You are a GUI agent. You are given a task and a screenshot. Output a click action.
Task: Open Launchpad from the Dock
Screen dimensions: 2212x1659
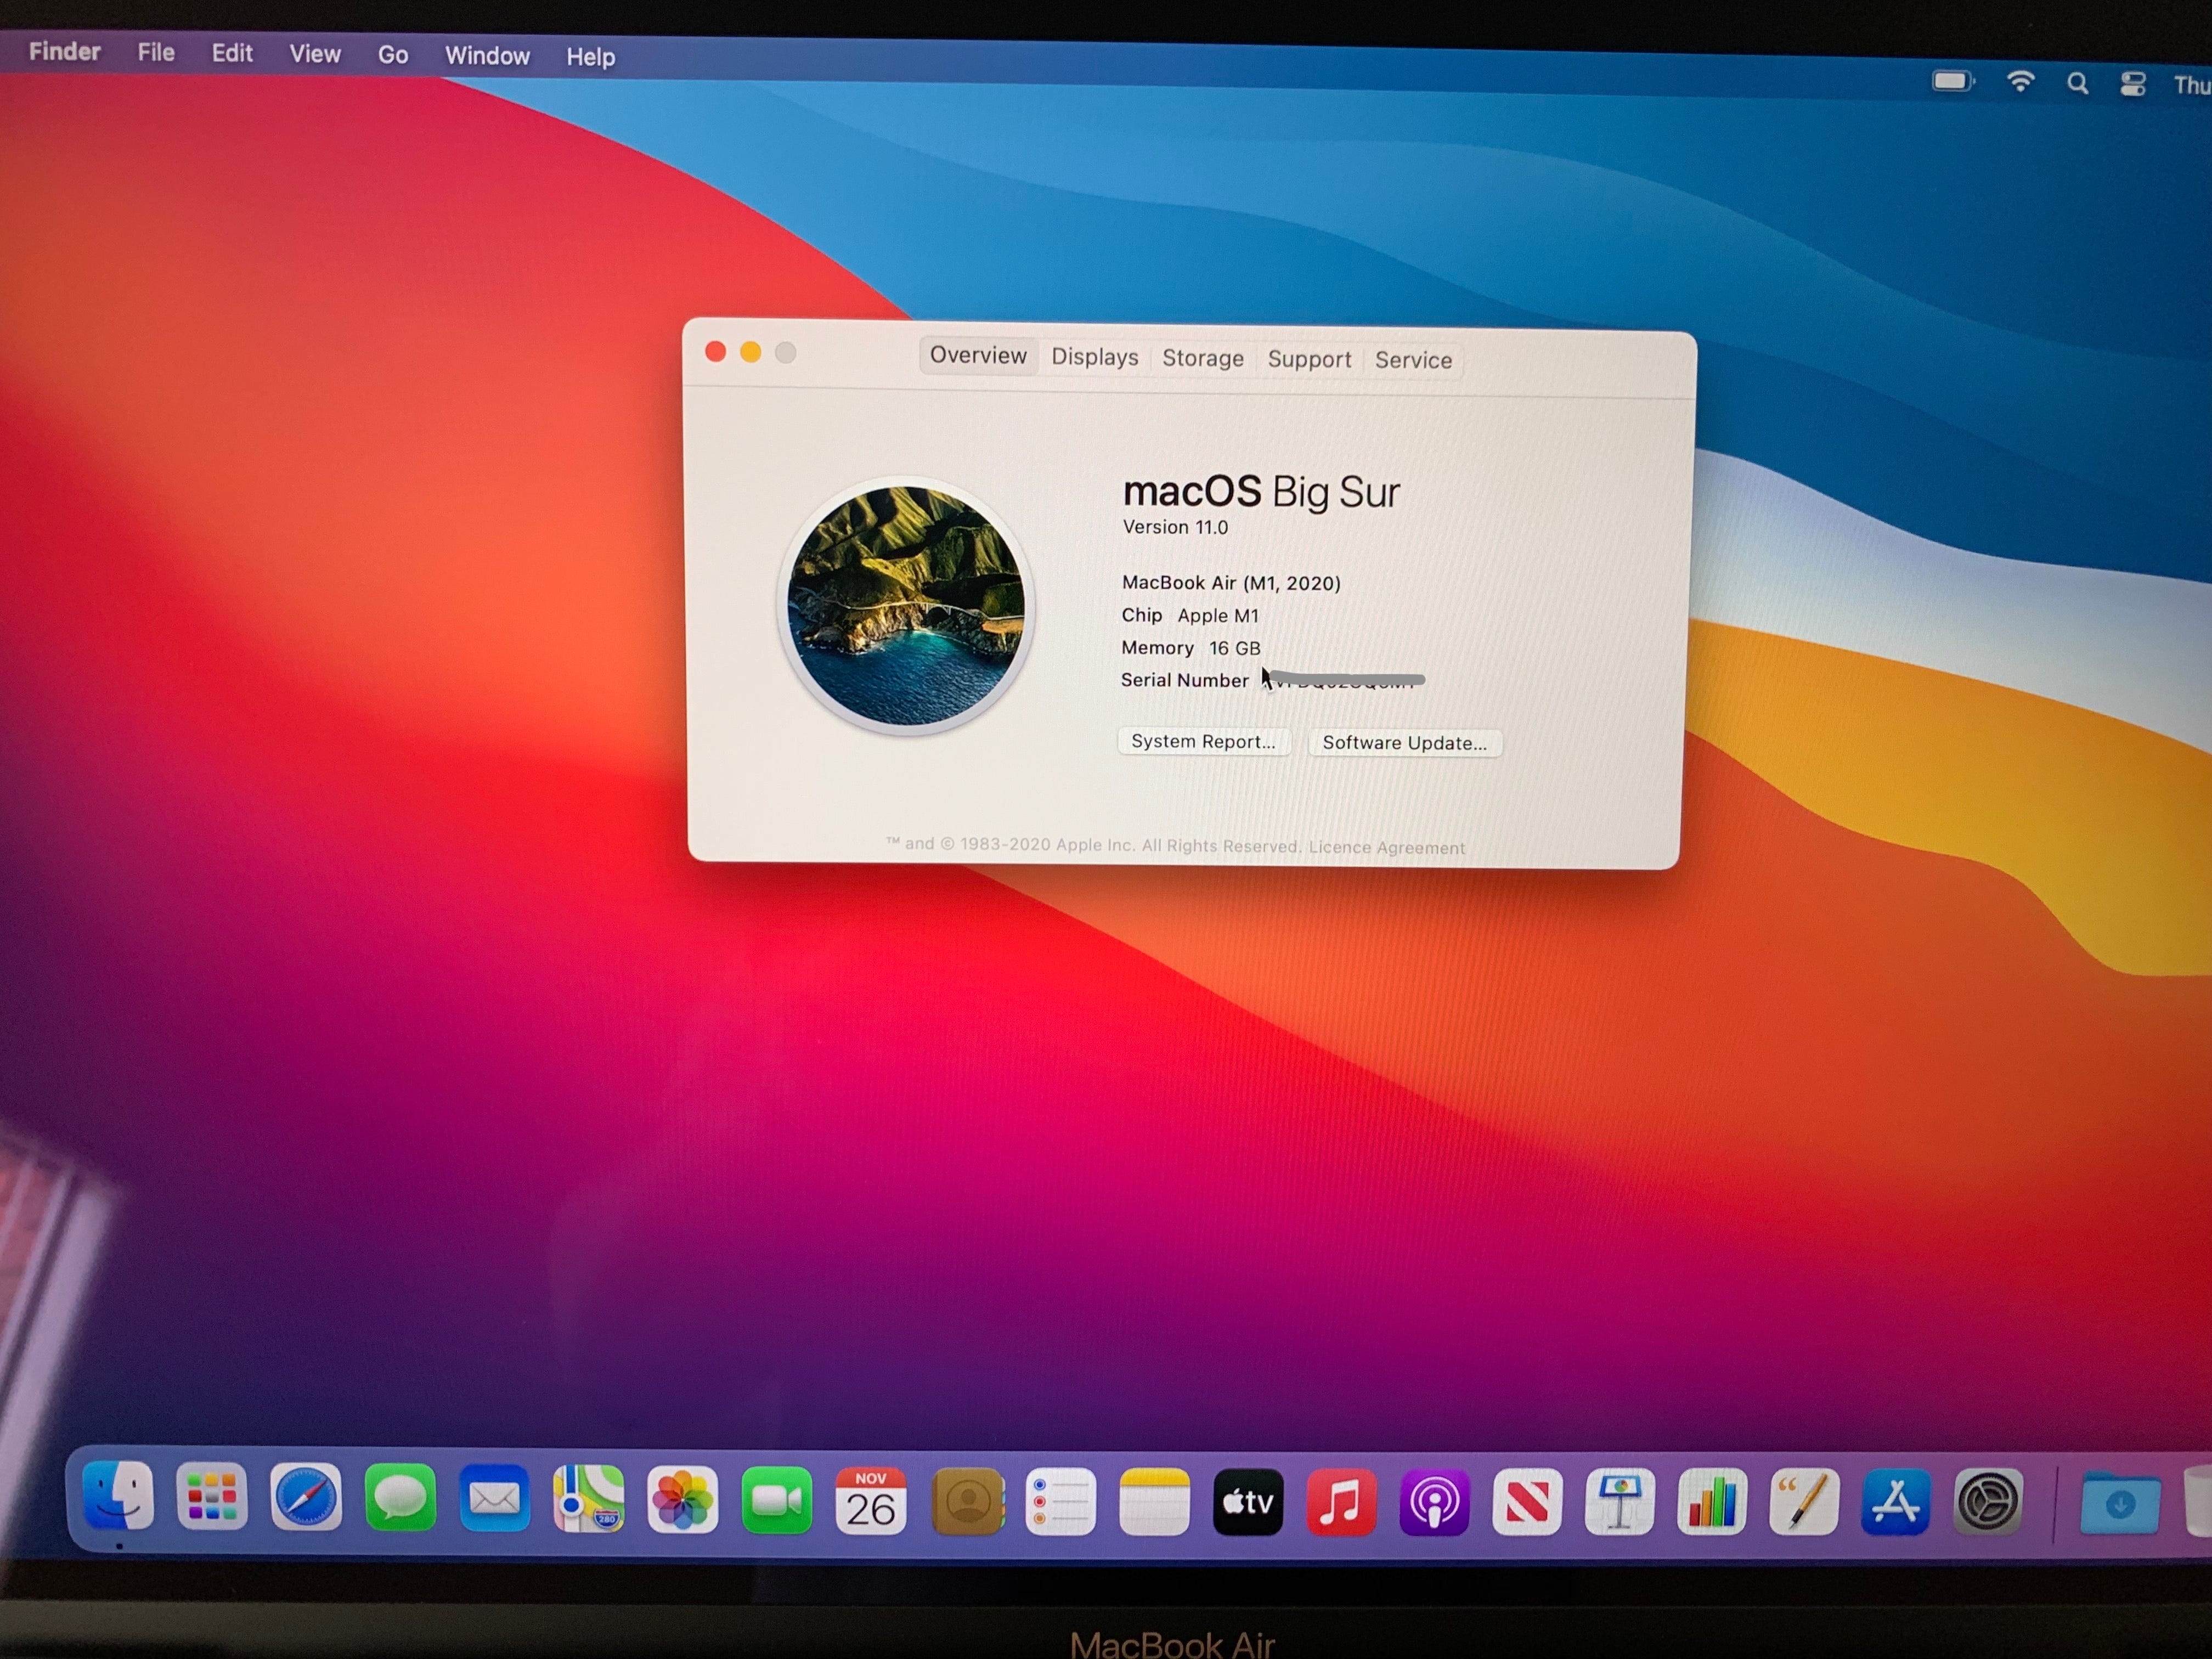click(x=212, y=1497)
